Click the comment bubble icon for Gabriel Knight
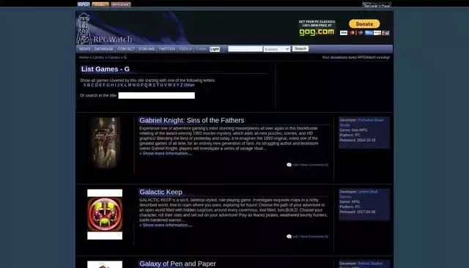The image size is (469, 268). [x=289, y=165]
